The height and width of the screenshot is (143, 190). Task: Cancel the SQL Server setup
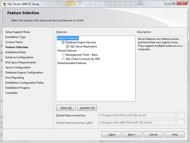[x=153, y=135]
